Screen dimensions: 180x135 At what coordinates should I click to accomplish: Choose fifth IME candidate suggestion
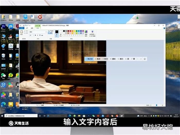tap(120, 59)
